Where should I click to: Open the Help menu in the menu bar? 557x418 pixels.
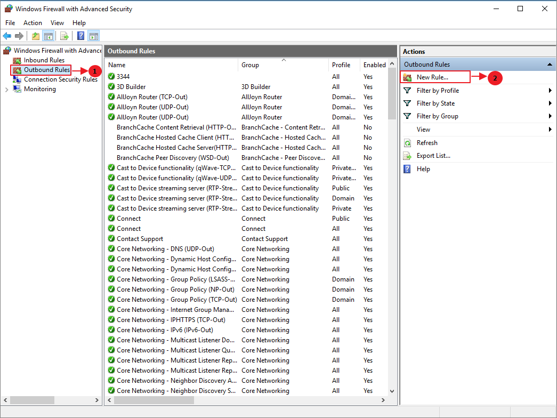[x=79, y=23]
